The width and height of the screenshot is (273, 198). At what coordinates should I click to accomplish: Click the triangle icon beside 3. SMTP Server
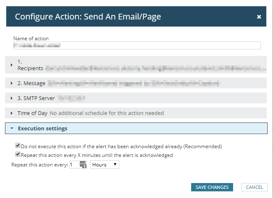12,98
